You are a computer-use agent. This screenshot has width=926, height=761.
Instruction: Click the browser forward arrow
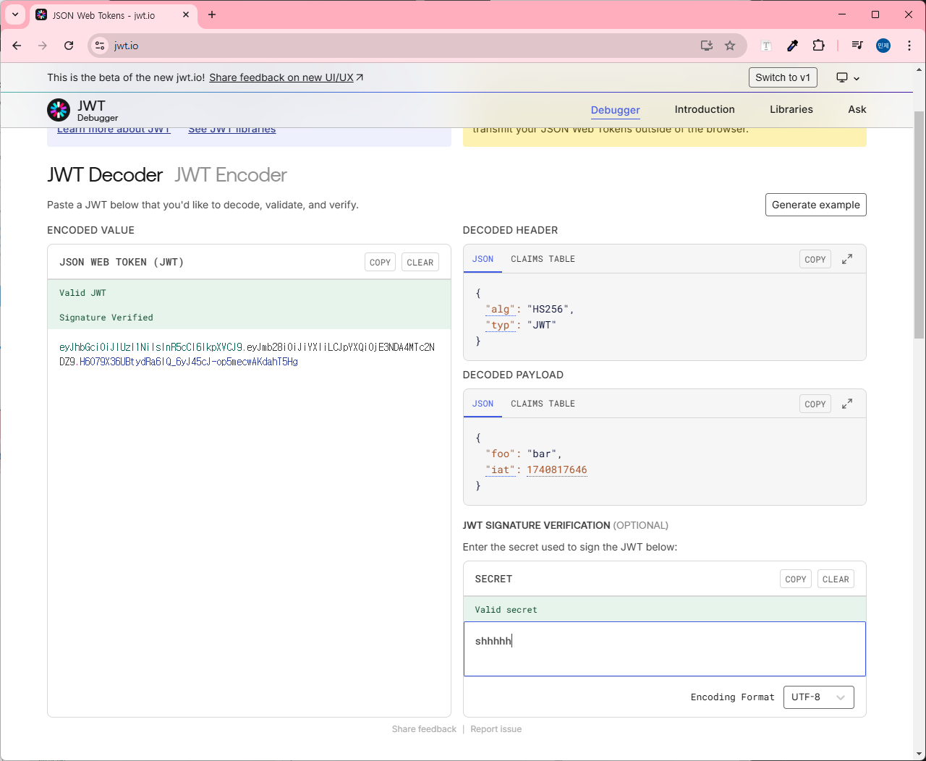click(x=43, y=46)
